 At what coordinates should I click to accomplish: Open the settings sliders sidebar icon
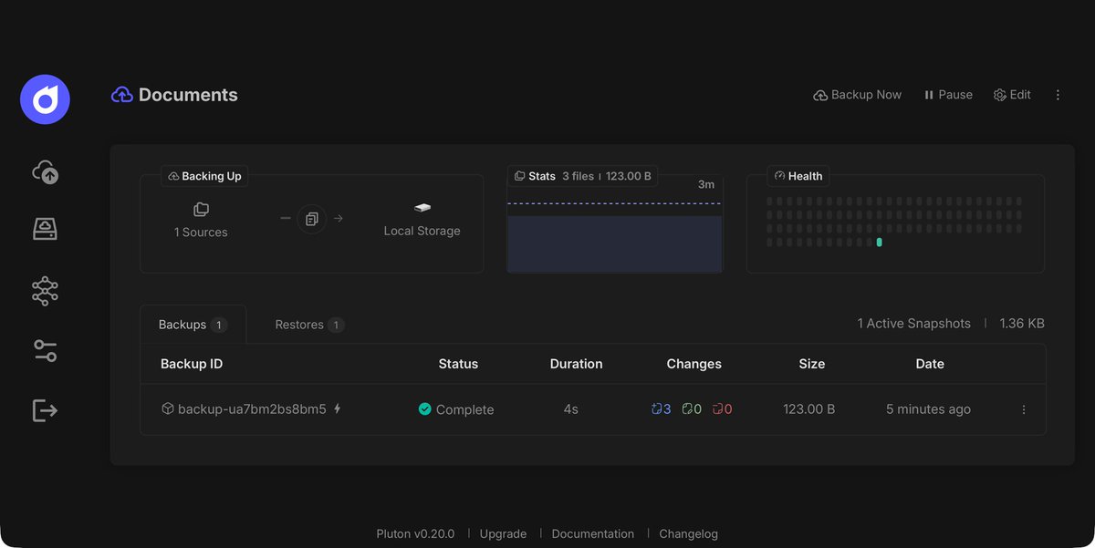[45, 350]
